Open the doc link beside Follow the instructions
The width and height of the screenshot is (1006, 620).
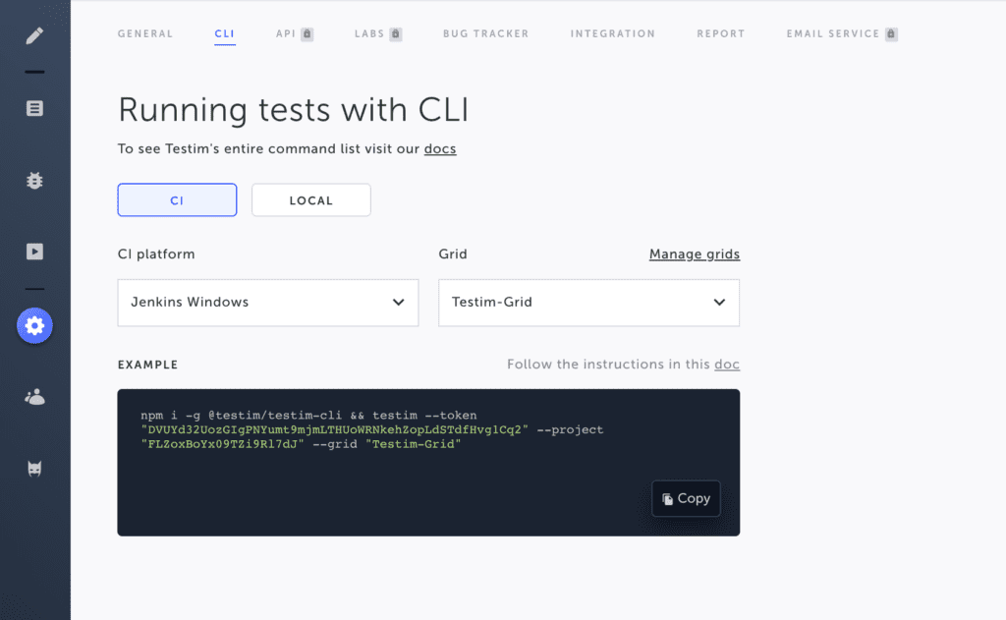click(x=727, y=365)
